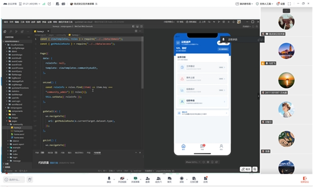Open home.wxml in the file tree
The width and height of the screenshot is (313, 187).
[19, 134]
